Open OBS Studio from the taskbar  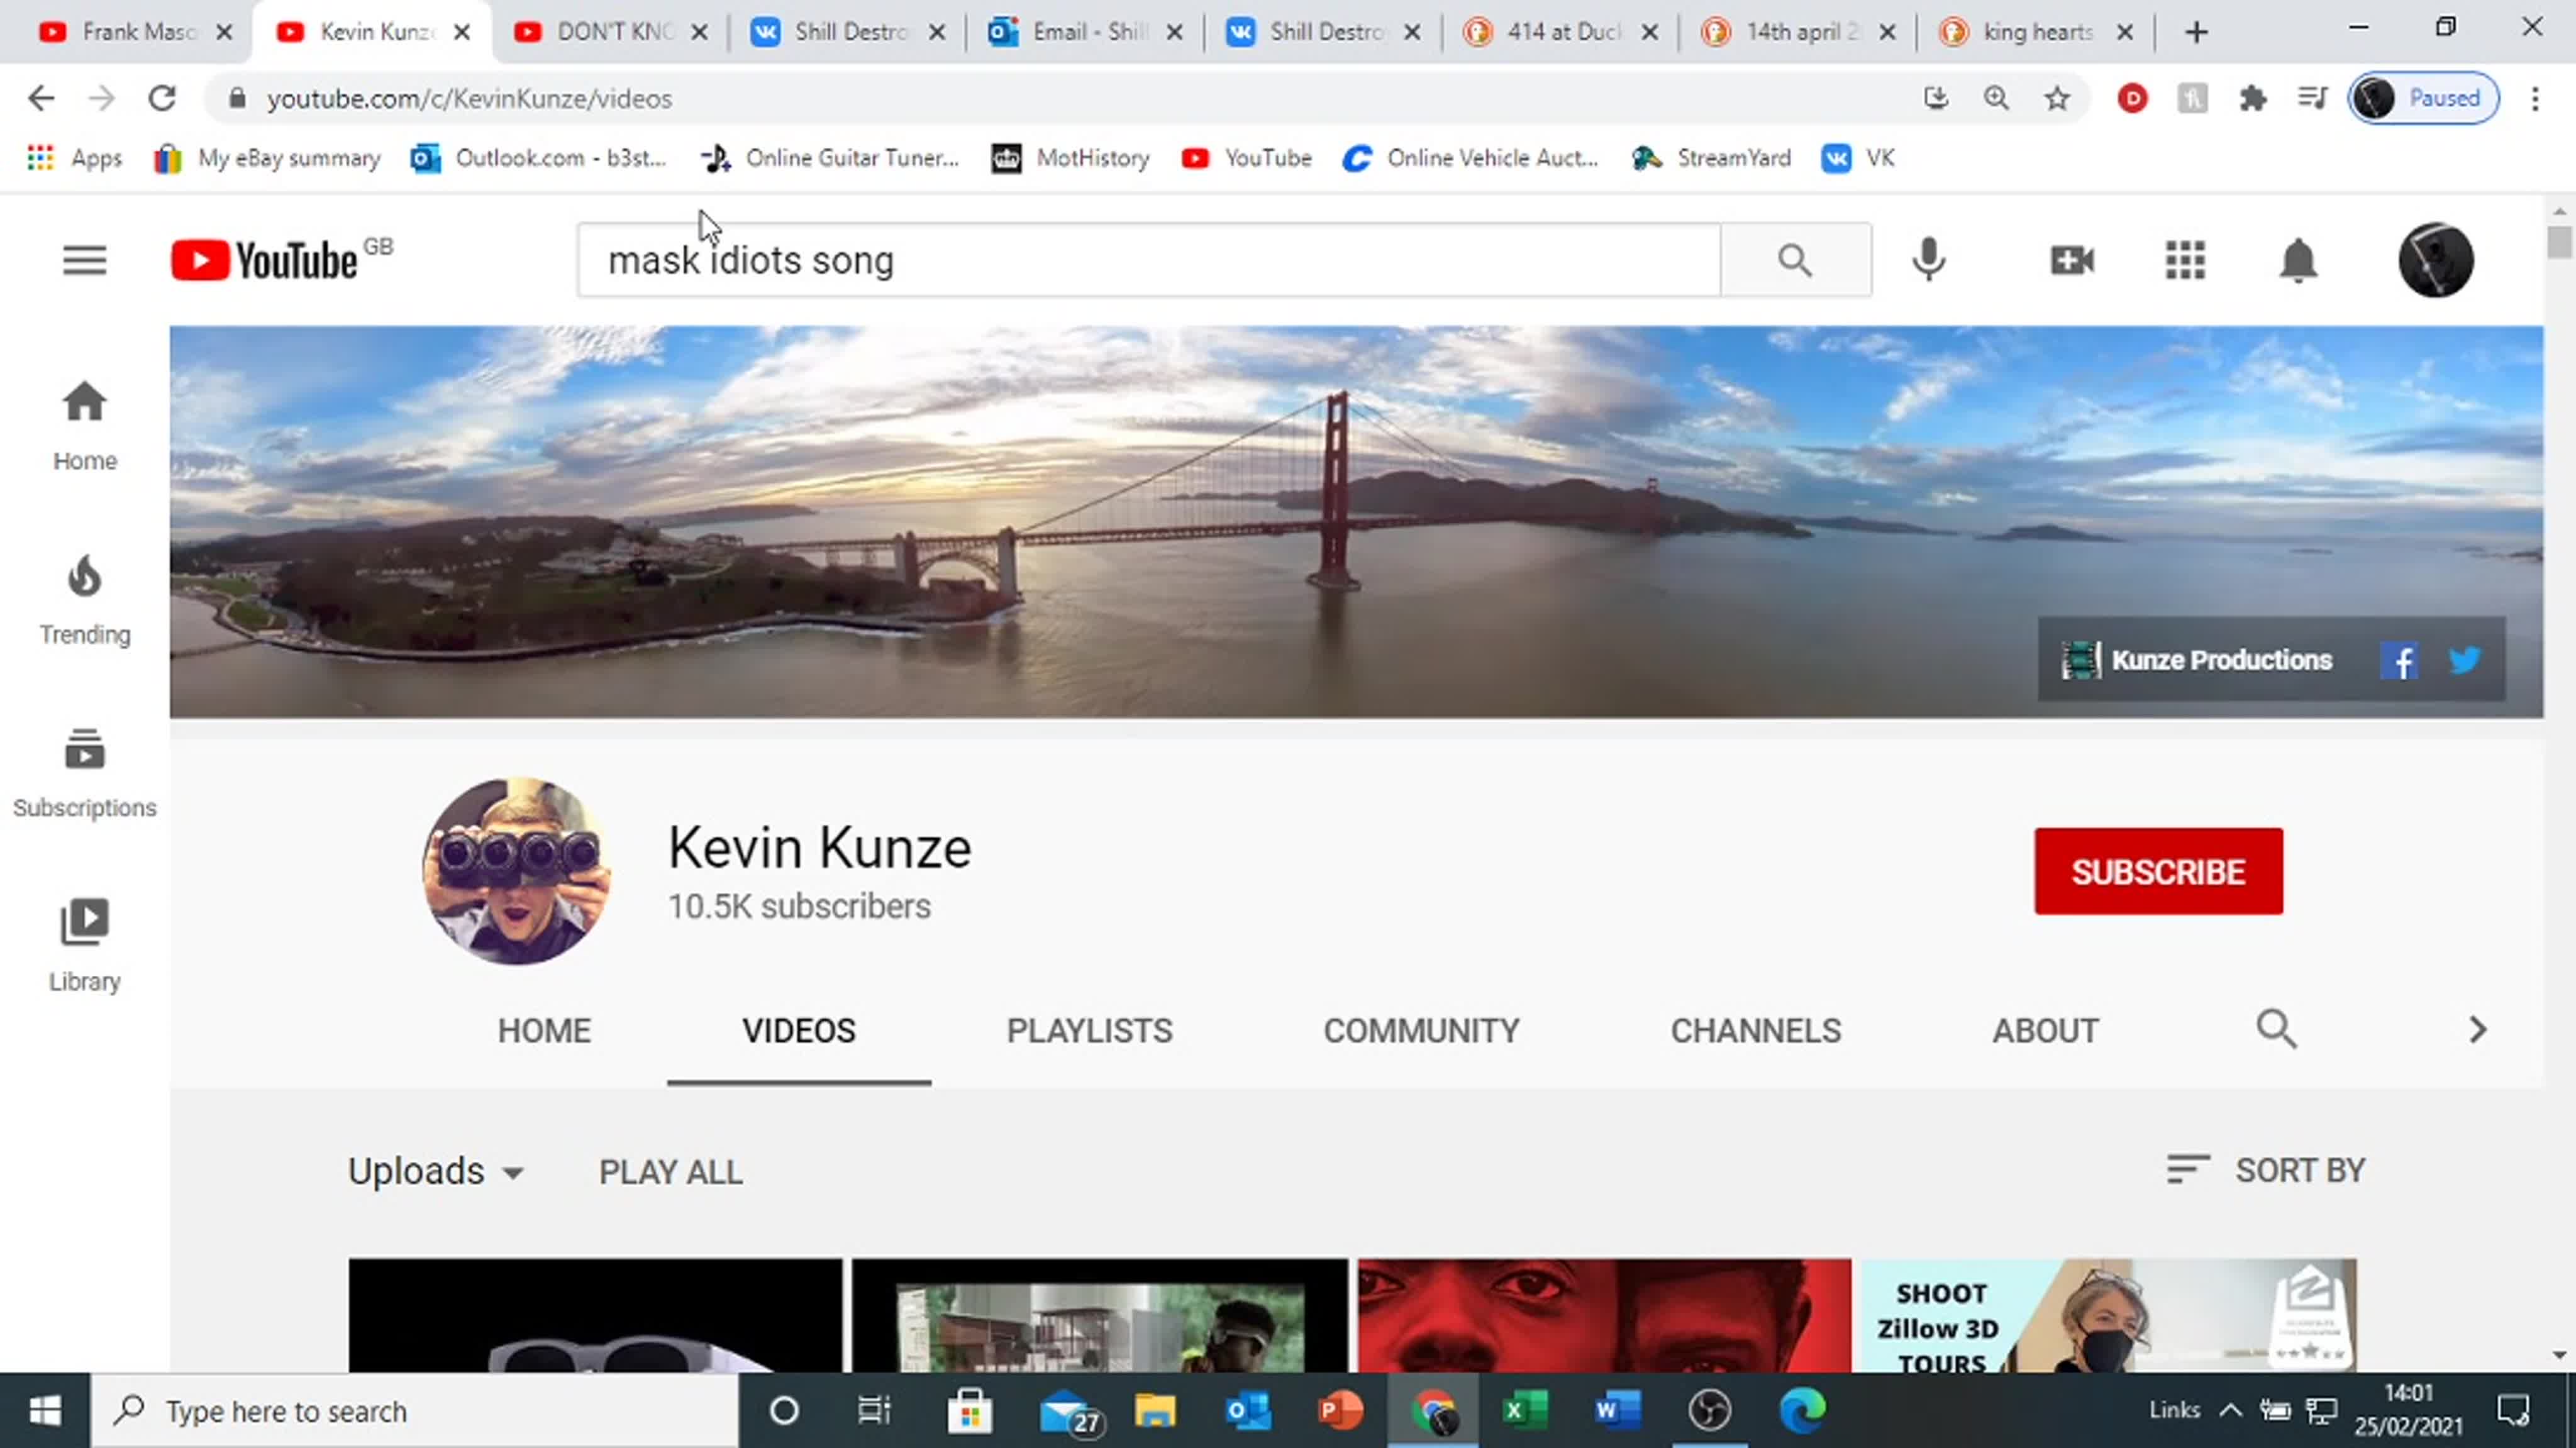pyautogui.click(x=1709, y=1411)
